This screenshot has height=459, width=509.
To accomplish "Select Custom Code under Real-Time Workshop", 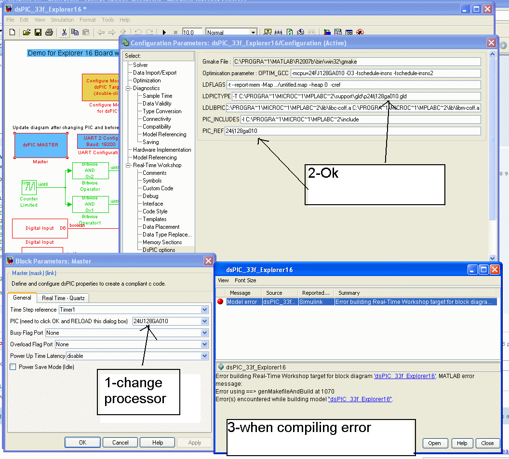I will point(158,188).
